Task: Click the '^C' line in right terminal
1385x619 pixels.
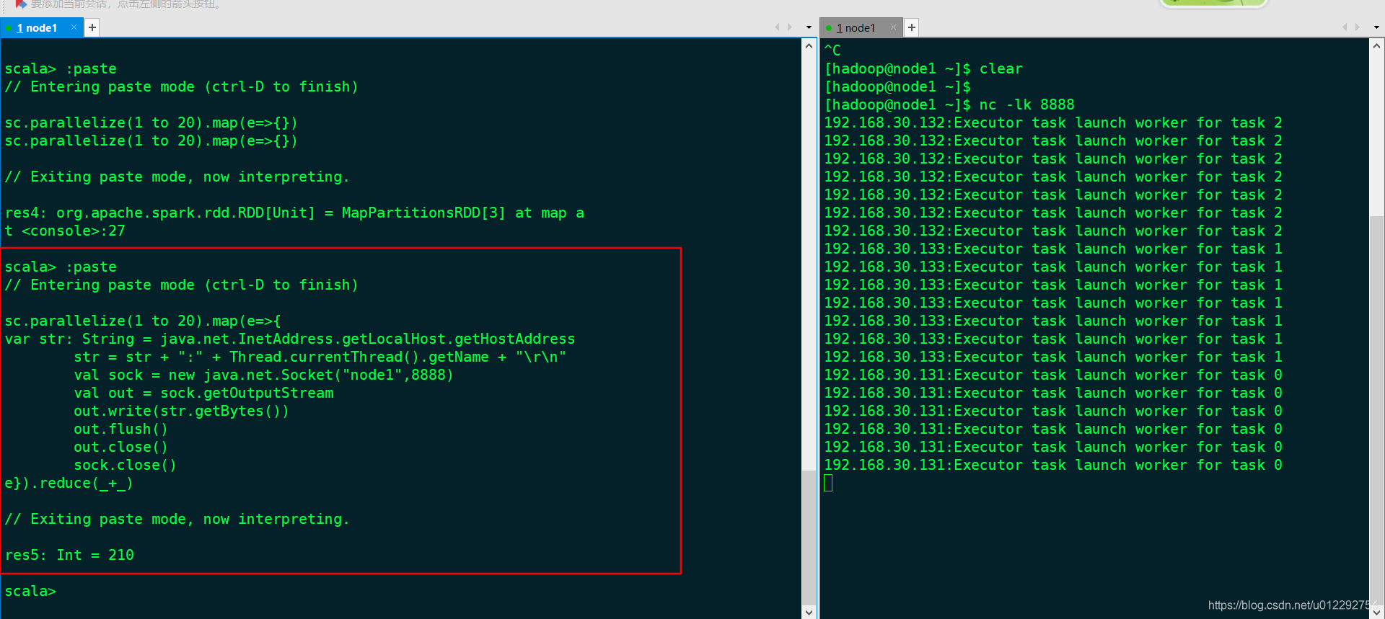Action: (x=832, y=50)
